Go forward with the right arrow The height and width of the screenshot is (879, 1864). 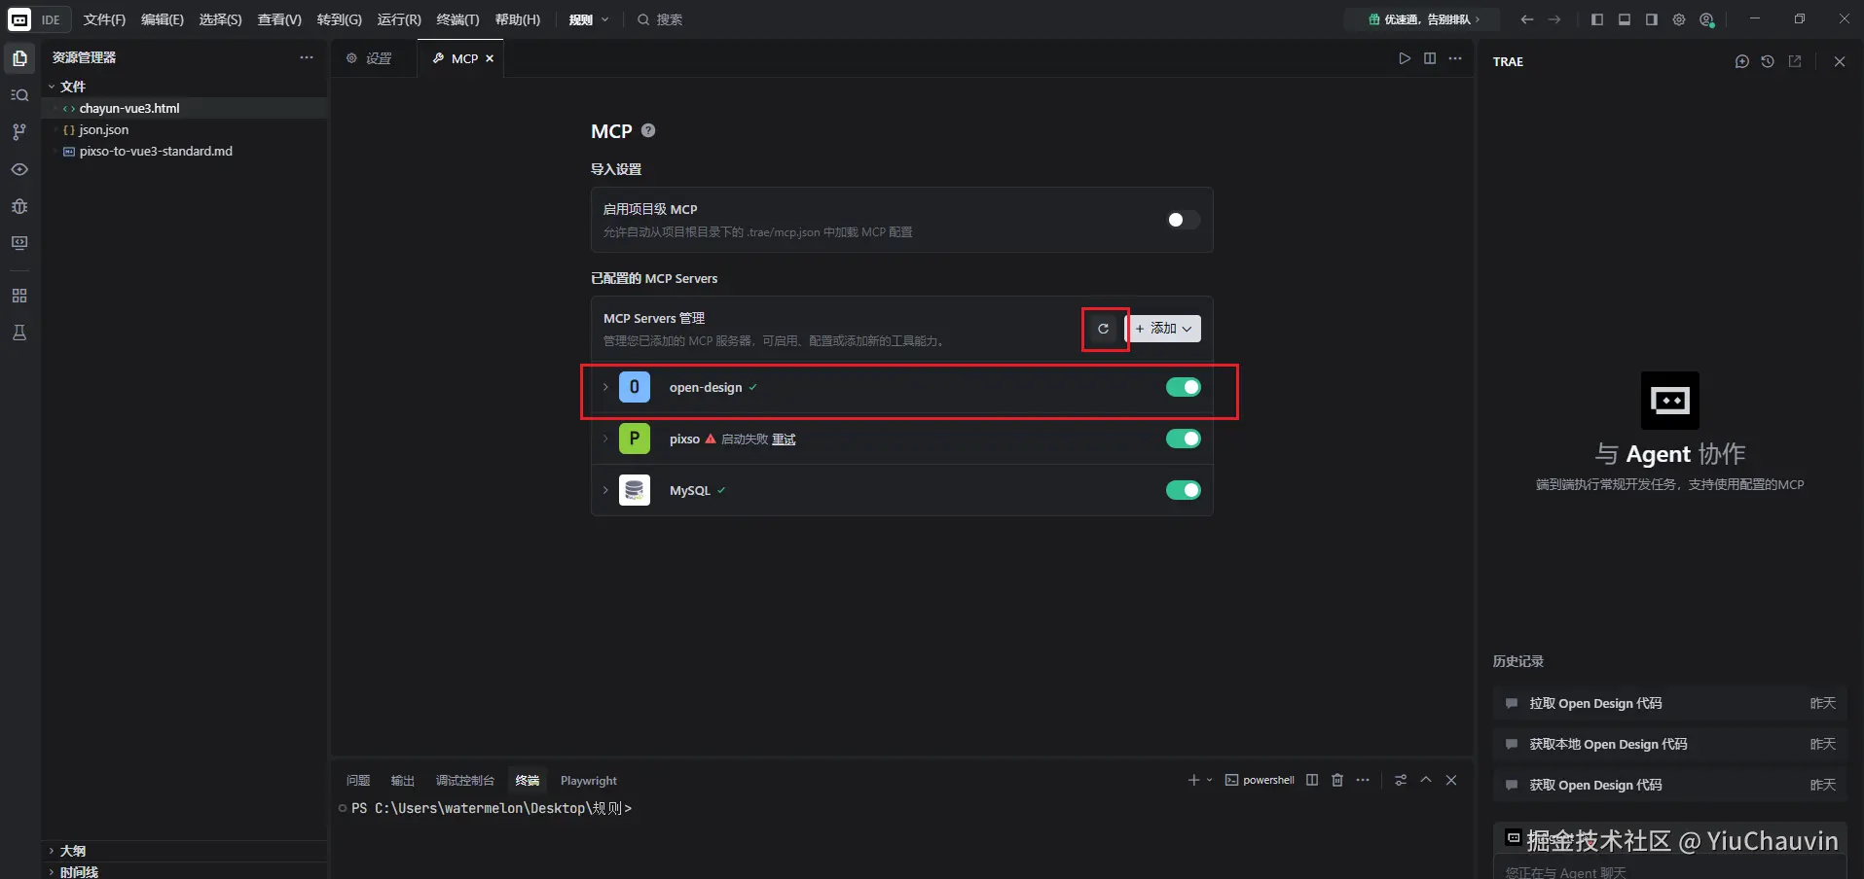click(x=1554, y=19)
